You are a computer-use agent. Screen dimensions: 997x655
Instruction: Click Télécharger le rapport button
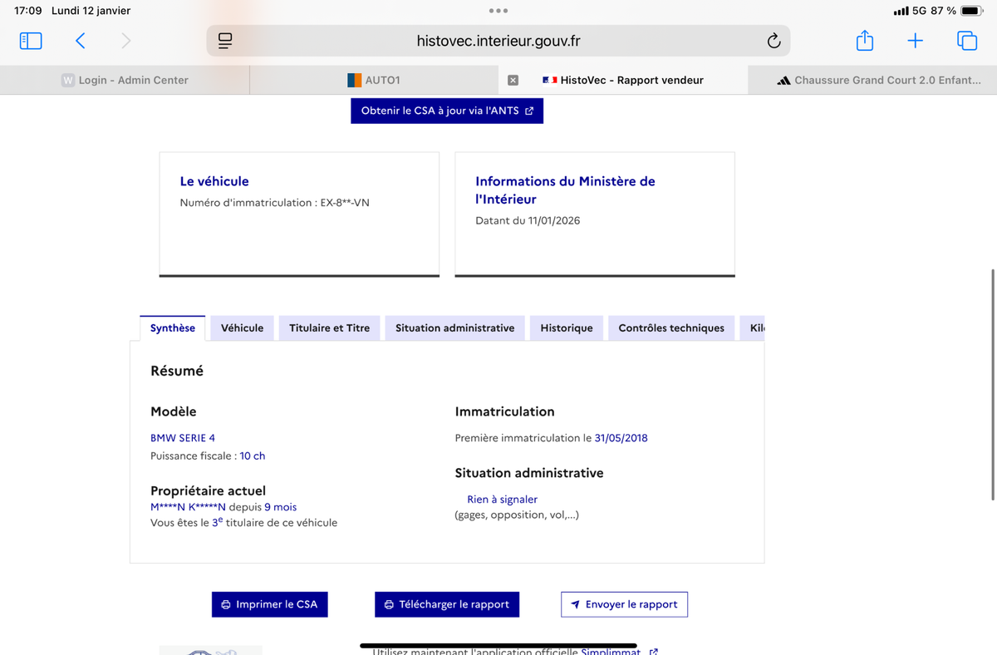447,604
